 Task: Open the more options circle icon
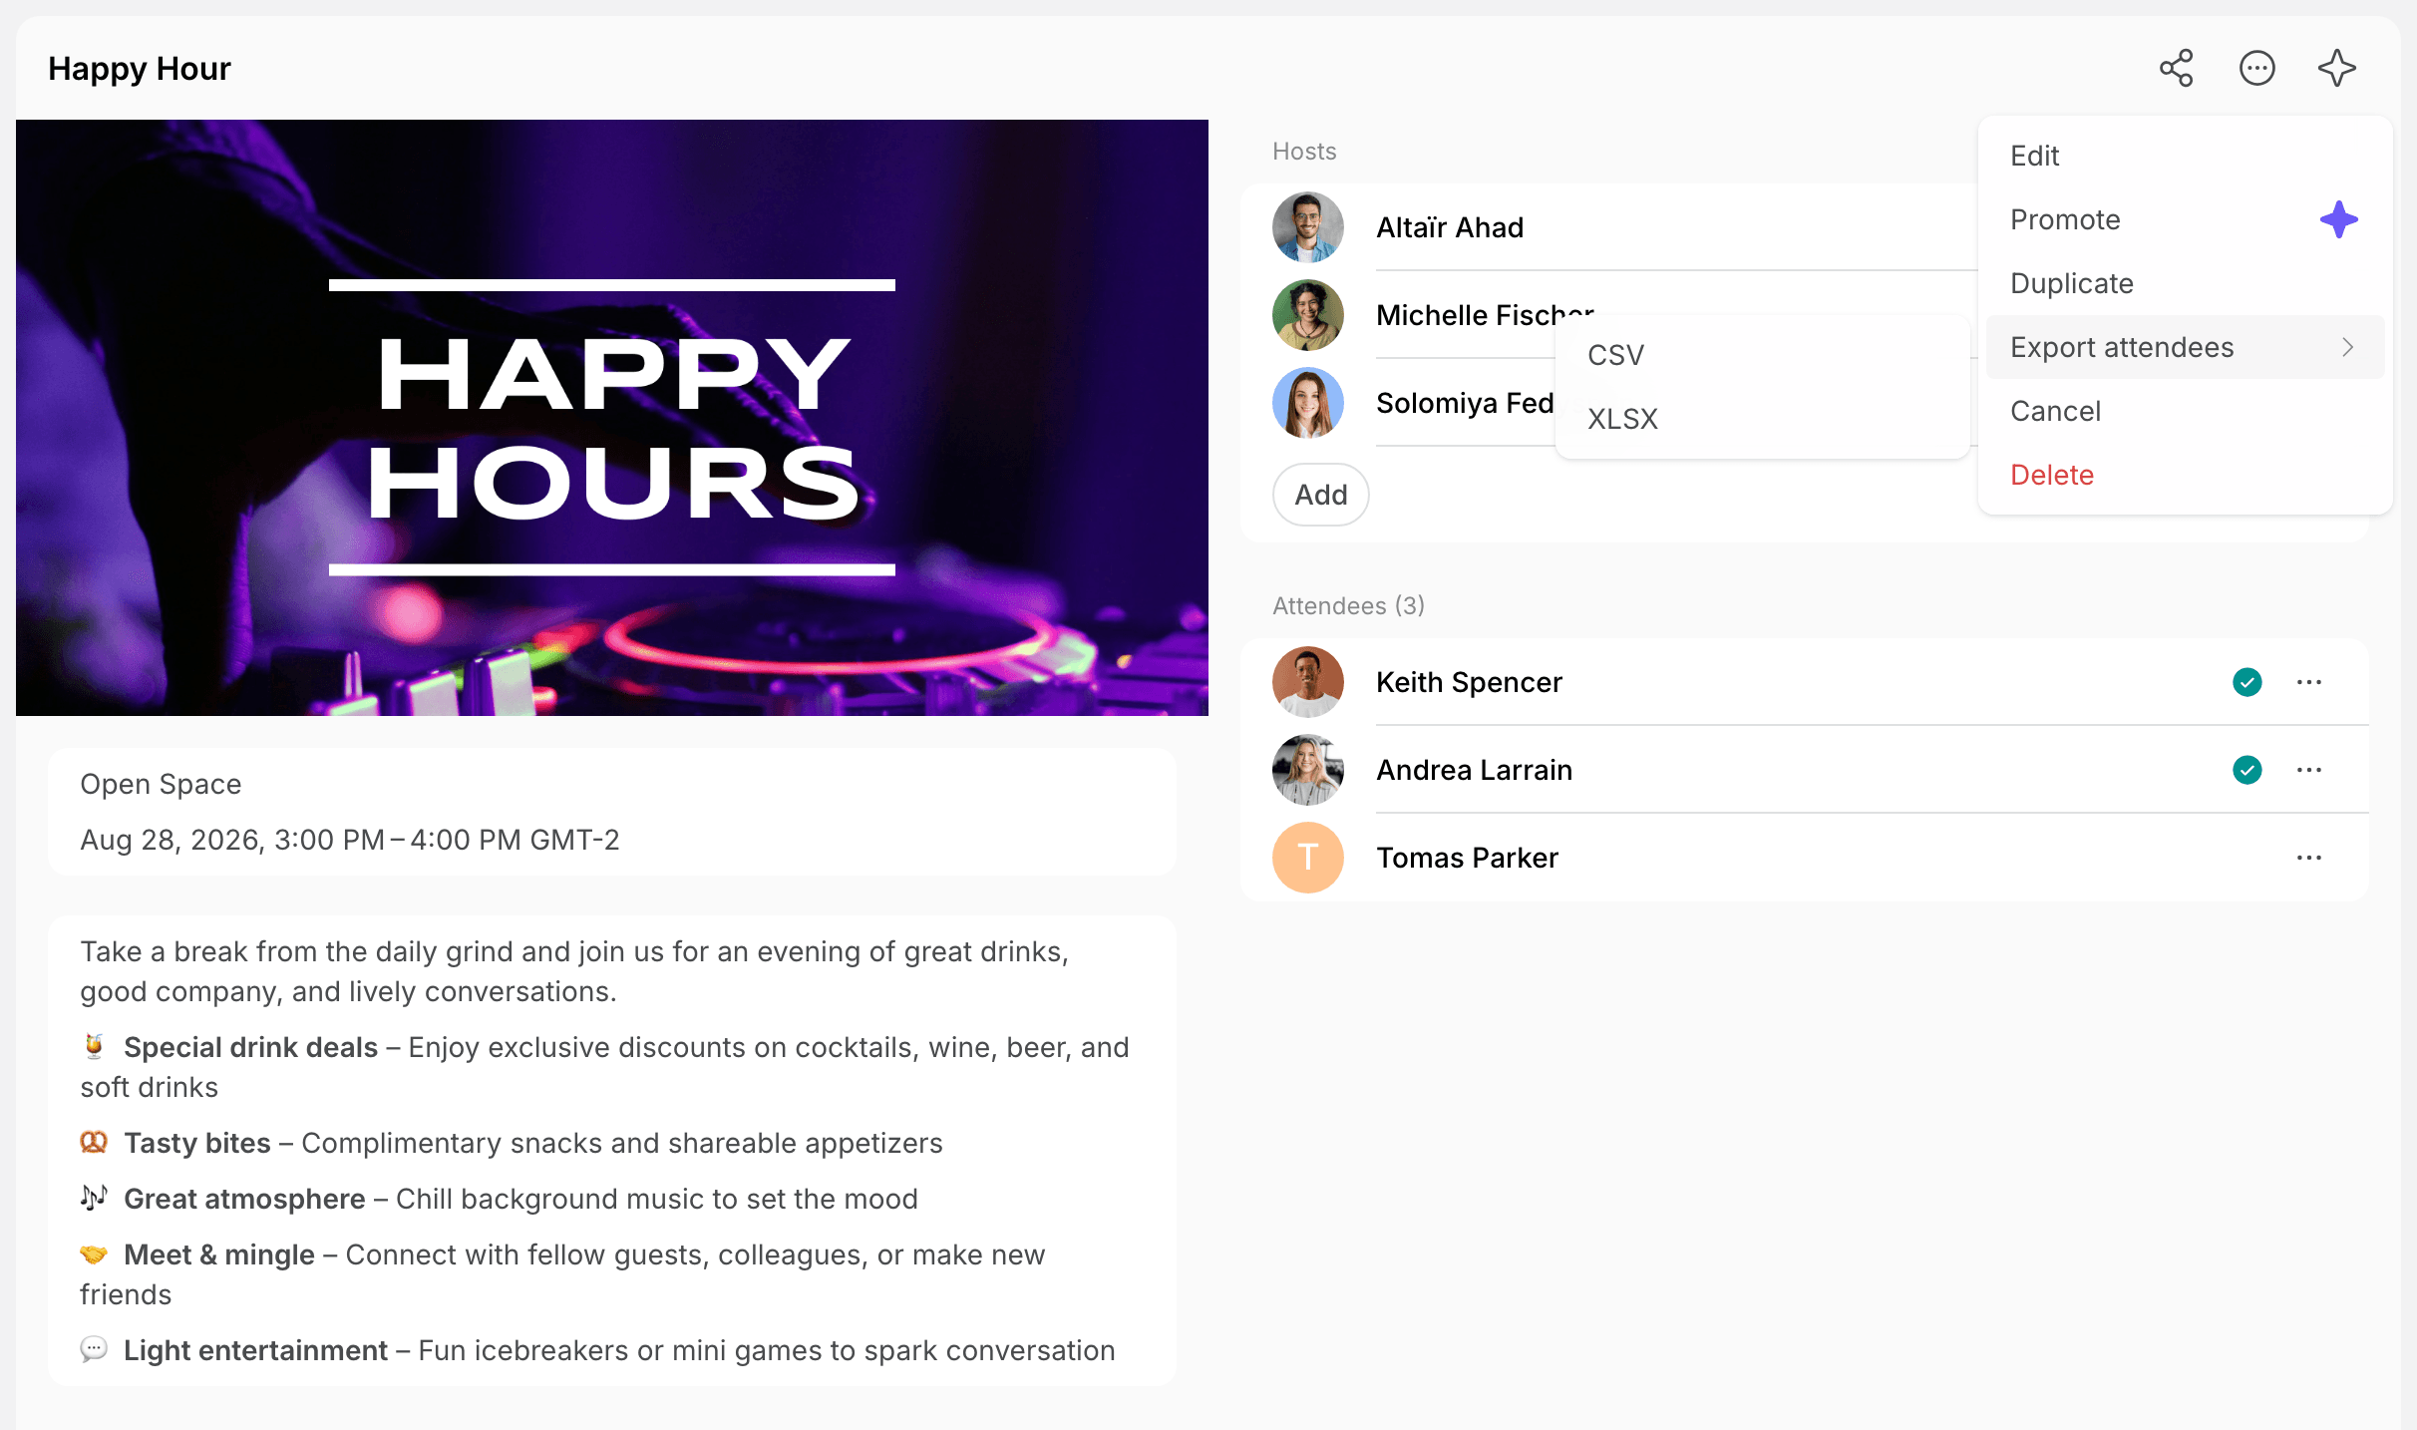tap(2256, 68)
